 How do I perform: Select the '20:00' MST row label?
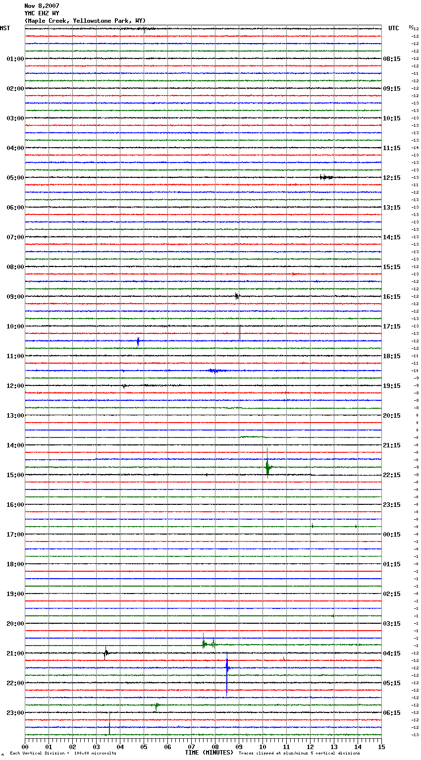point(15,624)
